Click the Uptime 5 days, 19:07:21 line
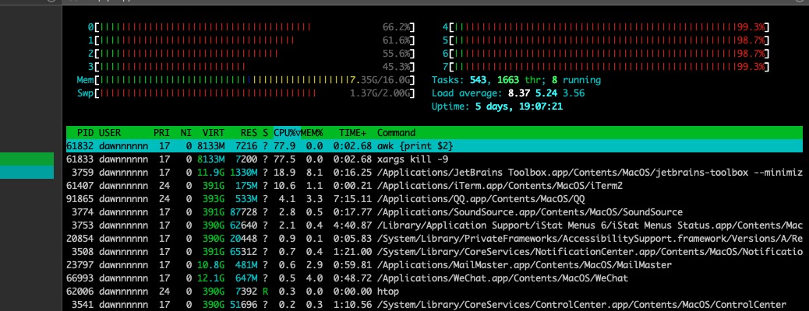Image resolution: width=809 pixels, height=311 pixels. click(x=497, y=107)
